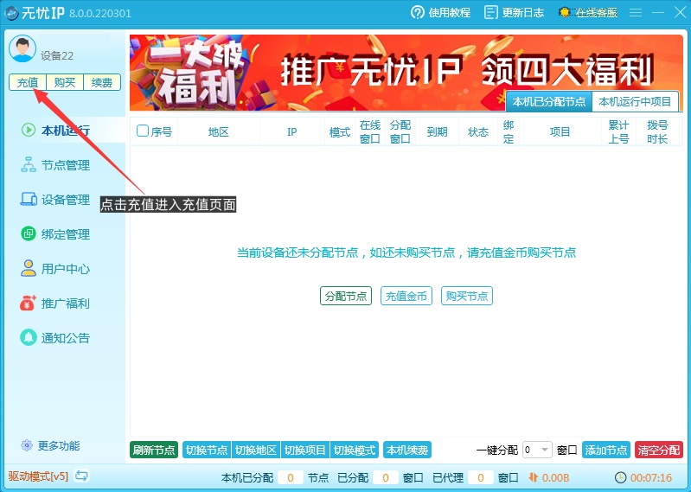Click the 更多功能 gear icon
Viewport: 691px width, 492px height.
pos(27,445)
